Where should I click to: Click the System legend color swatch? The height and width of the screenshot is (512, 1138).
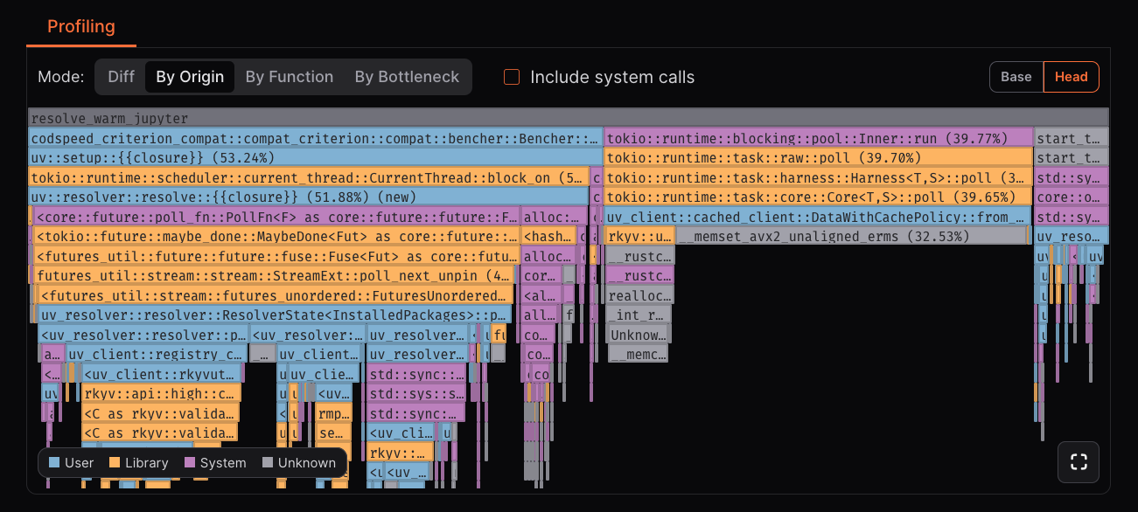[x=190, y=463]
